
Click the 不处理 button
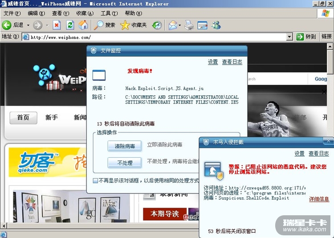(125, 163)
